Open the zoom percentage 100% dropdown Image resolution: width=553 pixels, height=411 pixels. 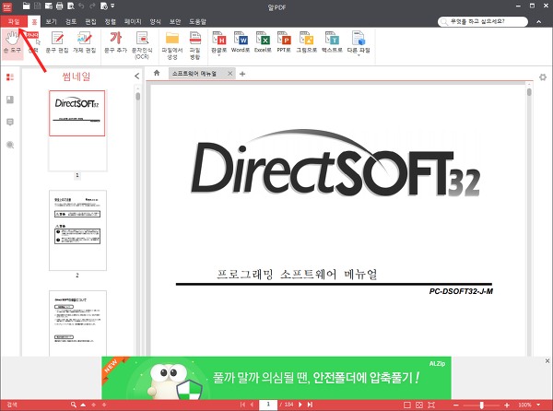[538, 405]
